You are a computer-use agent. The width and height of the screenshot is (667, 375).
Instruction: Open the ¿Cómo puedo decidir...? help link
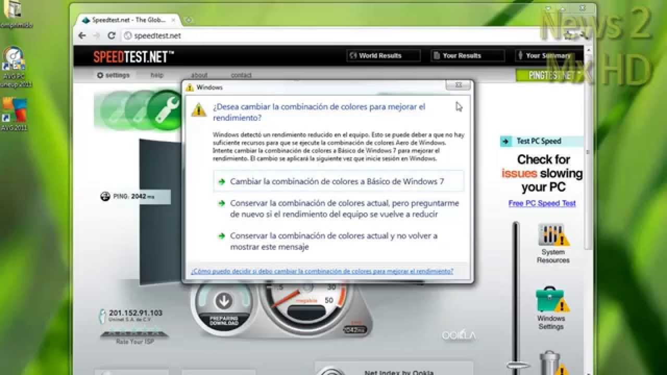coord(322,271)
